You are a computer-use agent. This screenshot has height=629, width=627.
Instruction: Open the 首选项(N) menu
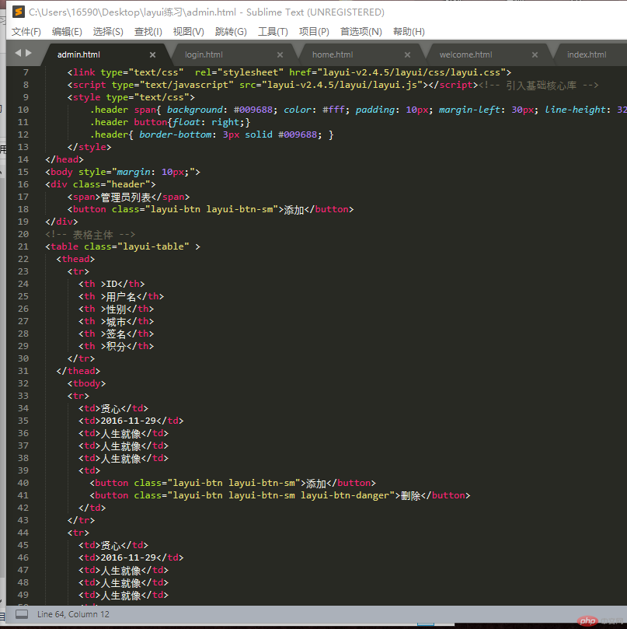click(361, 32)
